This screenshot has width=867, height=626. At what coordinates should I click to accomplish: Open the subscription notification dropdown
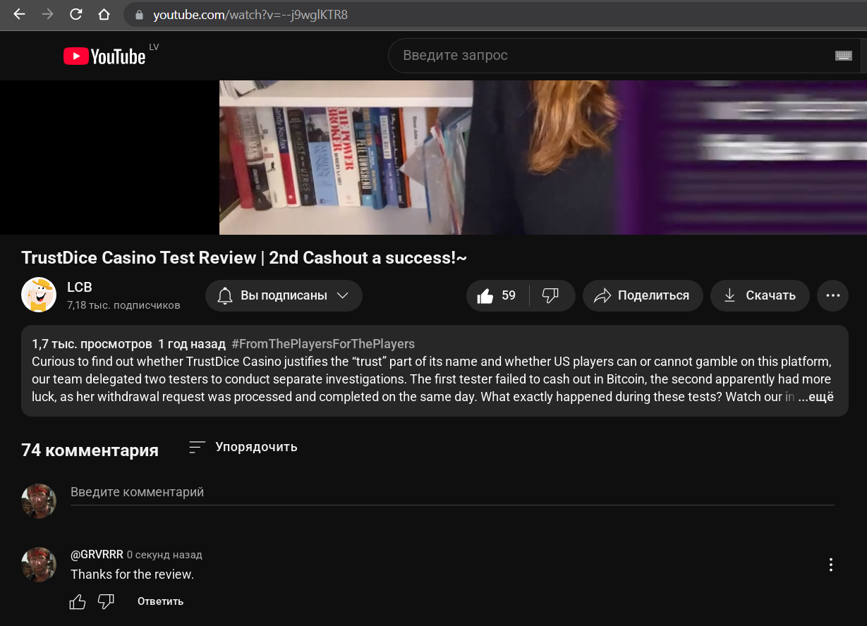coord(284,295)
